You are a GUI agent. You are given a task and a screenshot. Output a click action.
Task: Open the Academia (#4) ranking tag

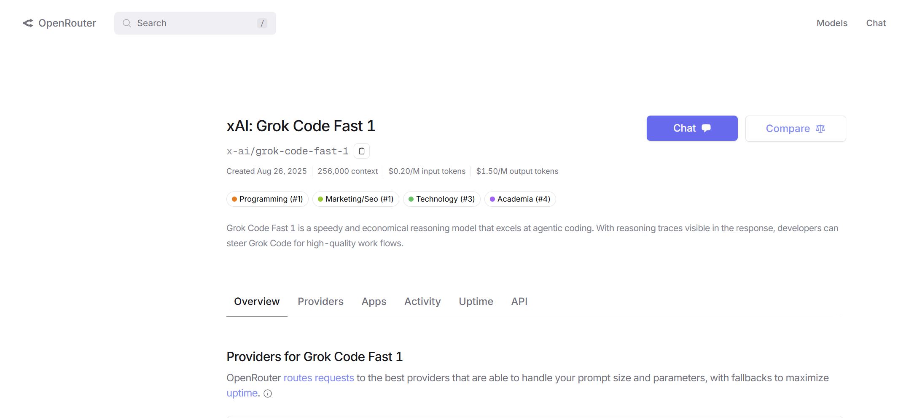(x=520, y=199)
